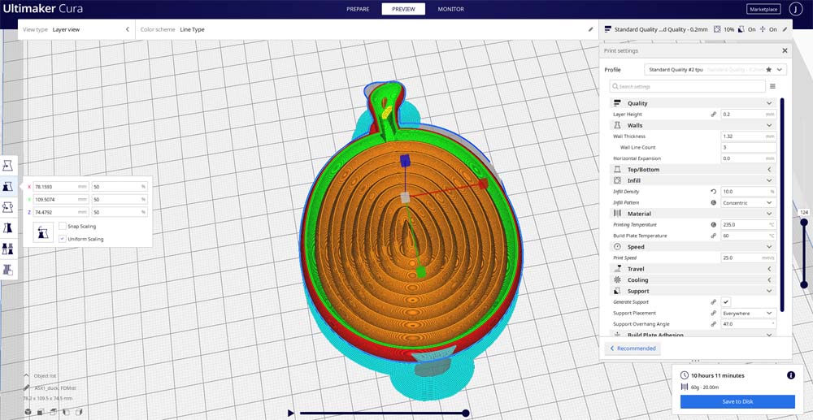The width and height of the screenshot is (813, 420).
Task: Click the simulation path slider handle
Action: [x=466, y=413]
